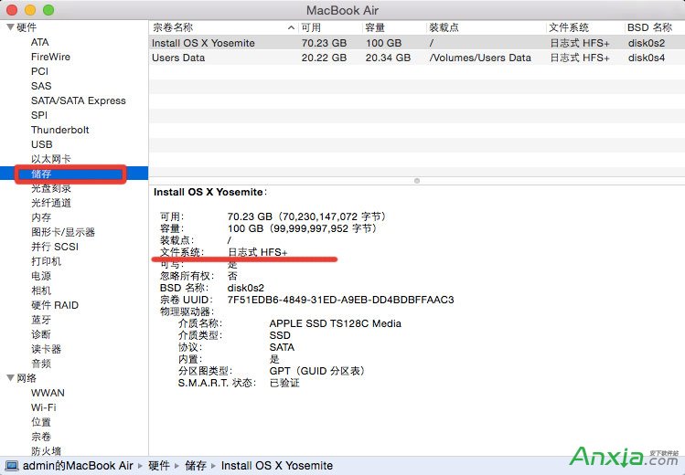The height and width of the screenshot is (475, 685).
Task: Open SATA/SATA Express in the sidebar
Action: pos(79,100)
